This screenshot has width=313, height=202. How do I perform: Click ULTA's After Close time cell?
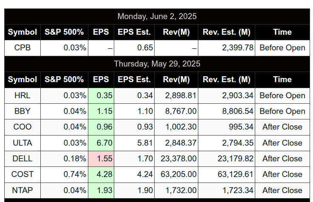(x=282, y=143)
